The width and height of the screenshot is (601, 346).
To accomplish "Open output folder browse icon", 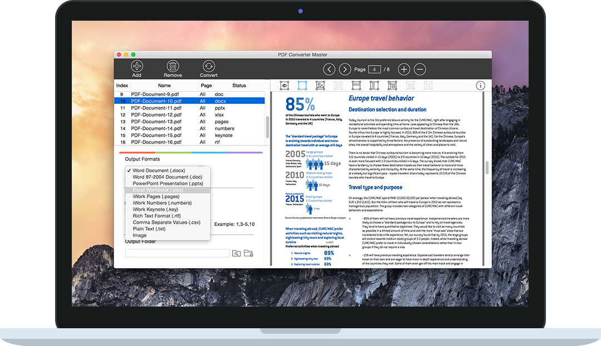I will pos(248,253).
